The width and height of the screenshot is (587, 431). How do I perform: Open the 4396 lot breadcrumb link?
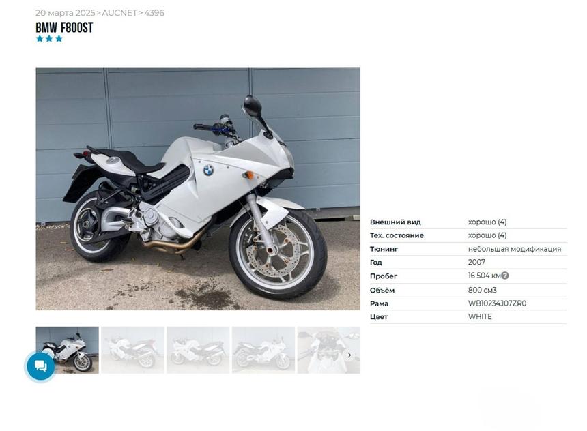click(154, 13)
